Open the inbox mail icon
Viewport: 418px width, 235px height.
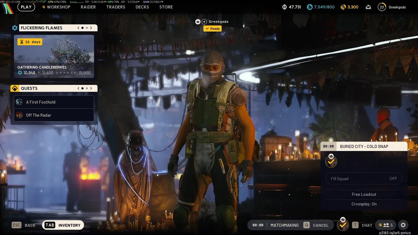click(x=368, y=7)
